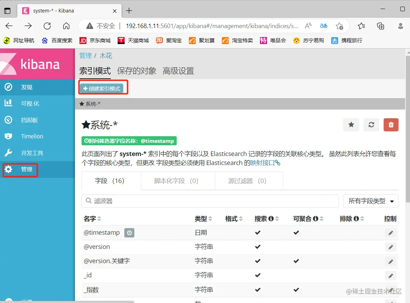This screenshot has height=303, width=410.
Task: Open the 挡泥板 dashboard icon
Action: coord(8,120)
